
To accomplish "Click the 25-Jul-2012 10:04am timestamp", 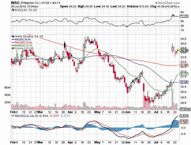I will click(x=25, y=6).
